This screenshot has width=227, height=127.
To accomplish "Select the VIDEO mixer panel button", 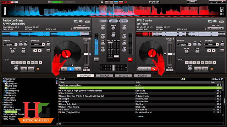I will pos(113,21).
